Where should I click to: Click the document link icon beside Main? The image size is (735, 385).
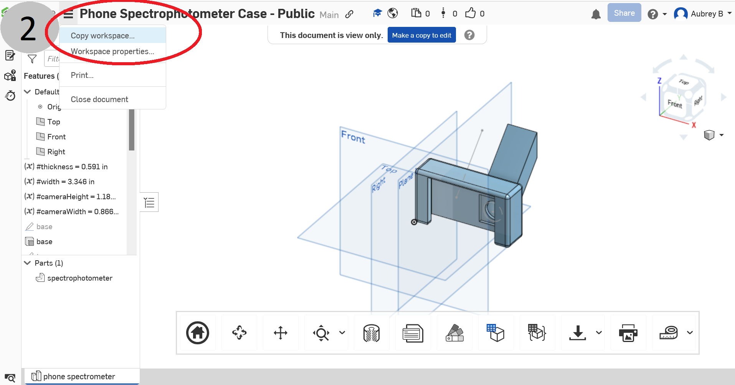pyautogui.click(x=349, y=14)
